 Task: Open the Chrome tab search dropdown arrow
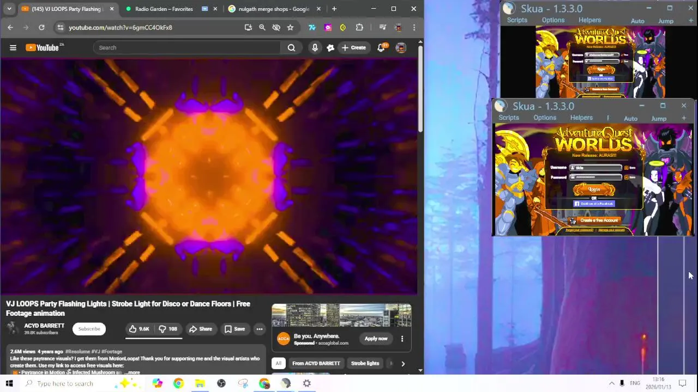coord(9,9)
